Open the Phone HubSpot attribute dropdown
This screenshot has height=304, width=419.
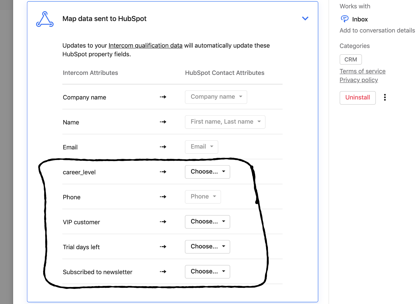(203, 197)
